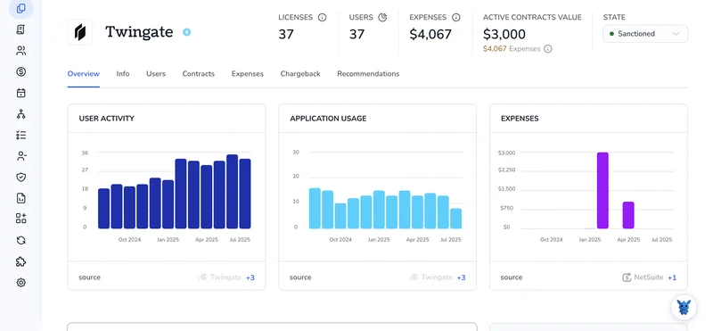Open the calendar icon in sidebar
Image resolution: width=713 pixels, height=331 pixels.
(20, 93)
